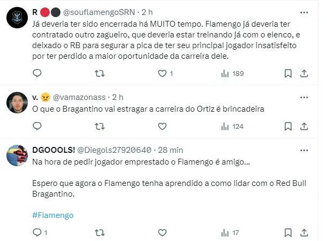Click the #Flamengo hashtag link
This screenshot has width=327, height=241.
click(52, 215)
